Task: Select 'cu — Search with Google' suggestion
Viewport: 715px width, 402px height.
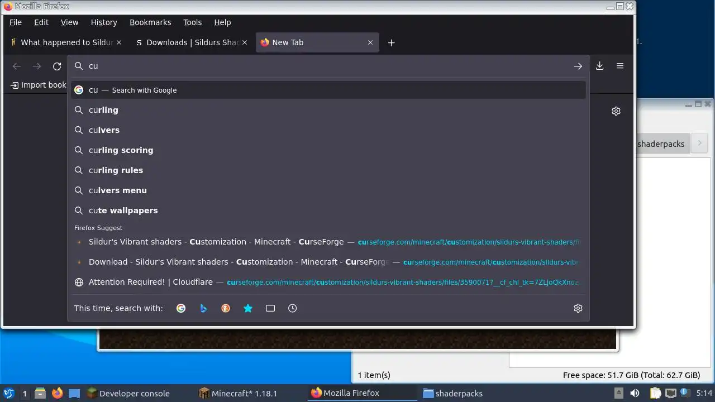Action: 328,90
